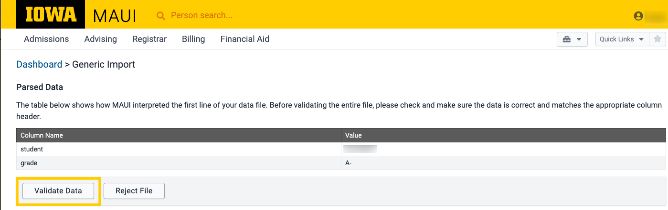Open the user profile icon
Viewport: 668px width, 210px height.
click(638, 16)
